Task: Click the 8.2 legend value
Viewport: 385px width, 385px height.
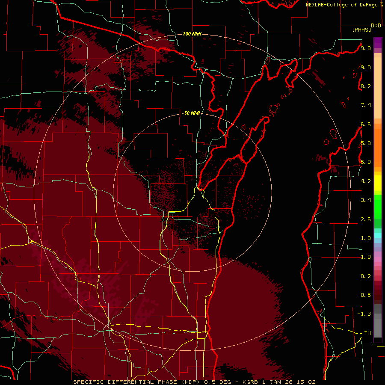Action: [366, 86]
